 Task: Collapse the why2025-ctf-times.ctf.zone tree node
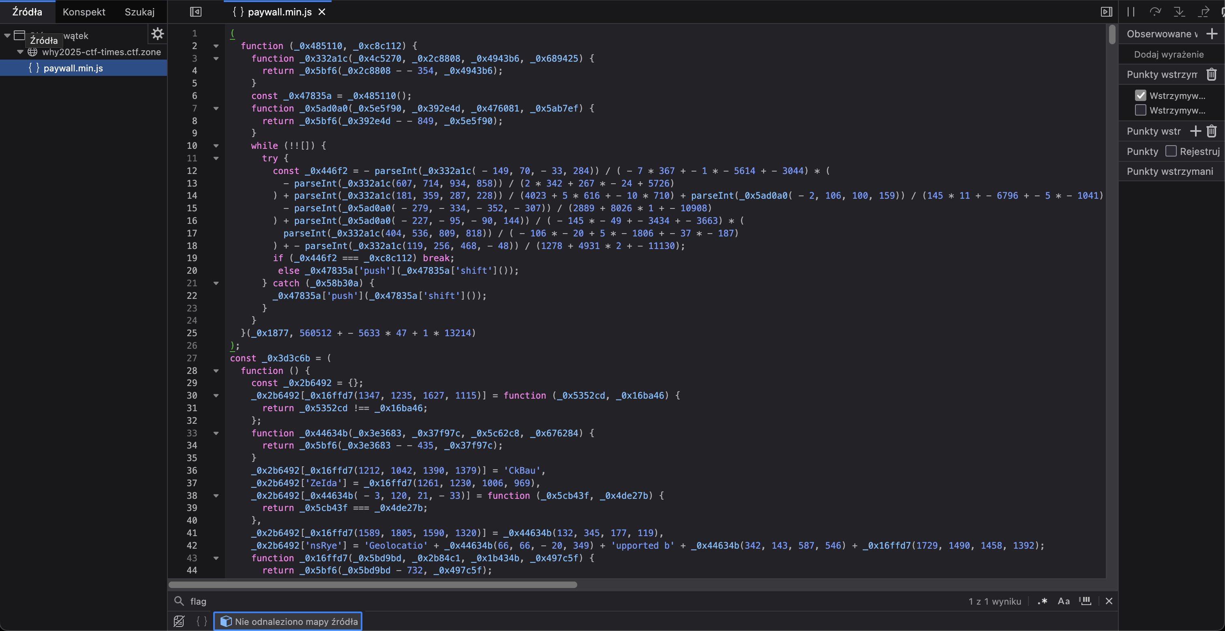click(20, 52)
